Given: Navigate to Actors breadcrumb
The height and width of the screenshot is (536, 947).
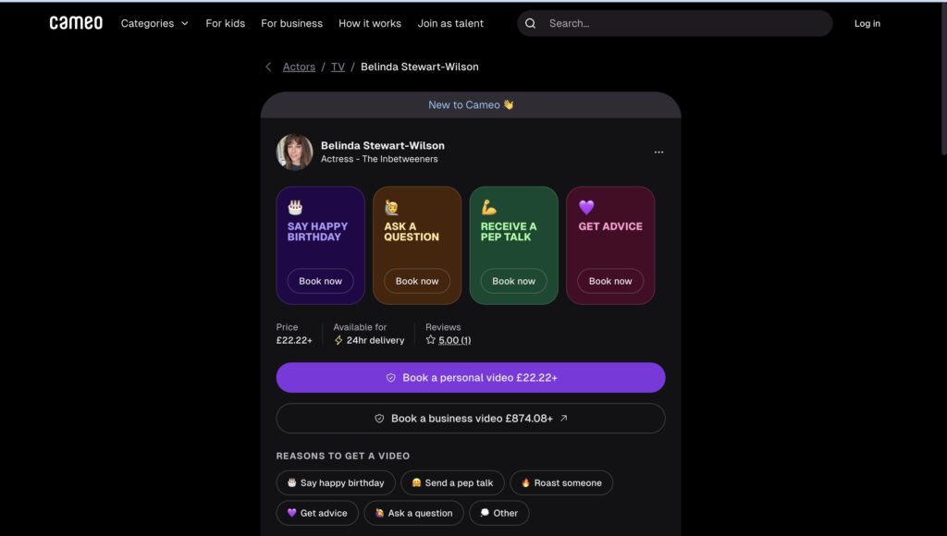Looking at the screenshot, I should (x=299, y=67).
